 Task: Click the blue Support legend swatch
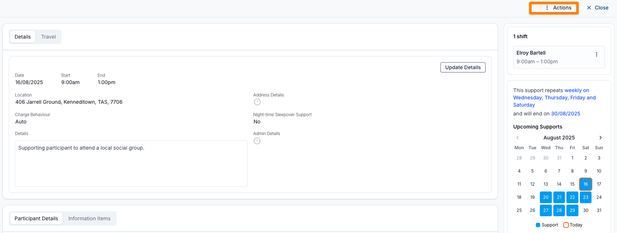(x=538, y=225)
